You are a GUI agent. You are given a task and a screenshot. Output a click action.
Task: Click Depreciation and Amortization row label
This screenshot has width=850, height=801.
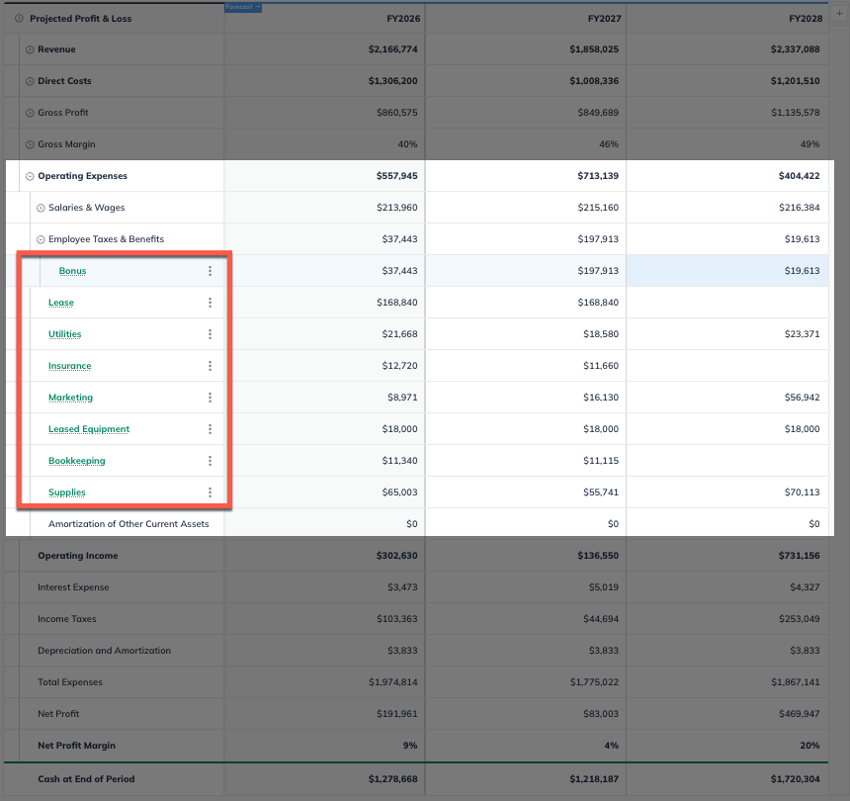(x=104, y=651)
